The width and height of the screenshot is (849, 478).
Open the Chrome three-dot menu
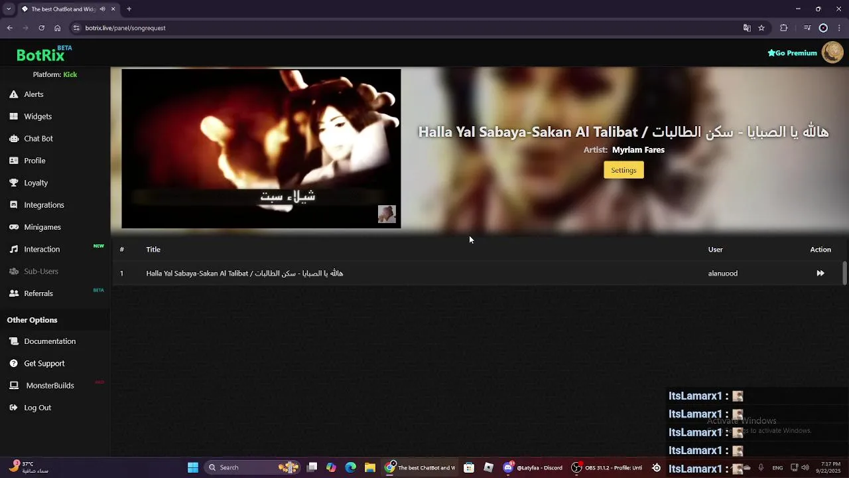(x=840, y=28)
